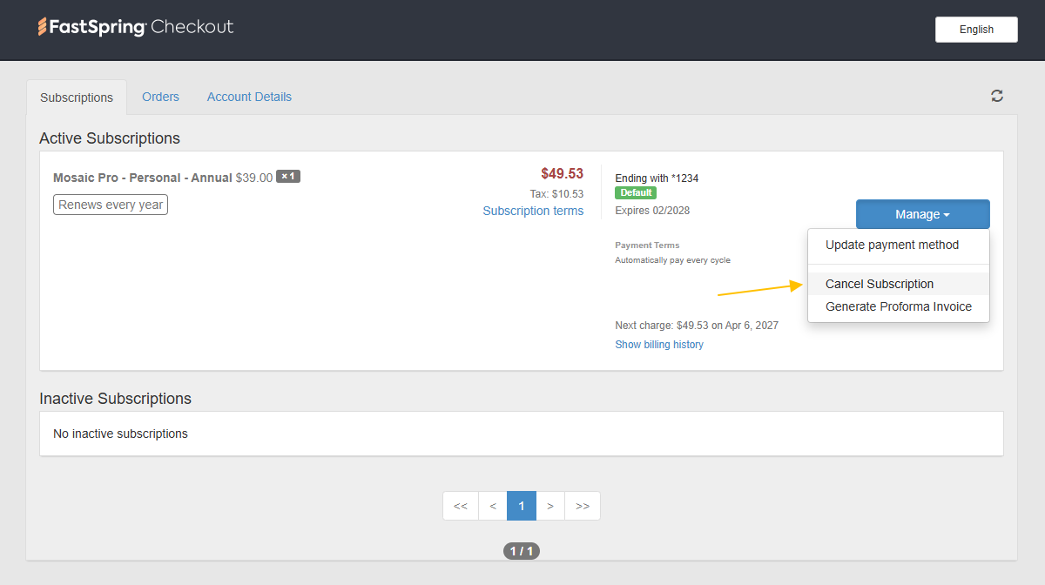Click the FastSpring Checkout logo
The width and height of the screenshot is (1045, 585).
point(136,27)
